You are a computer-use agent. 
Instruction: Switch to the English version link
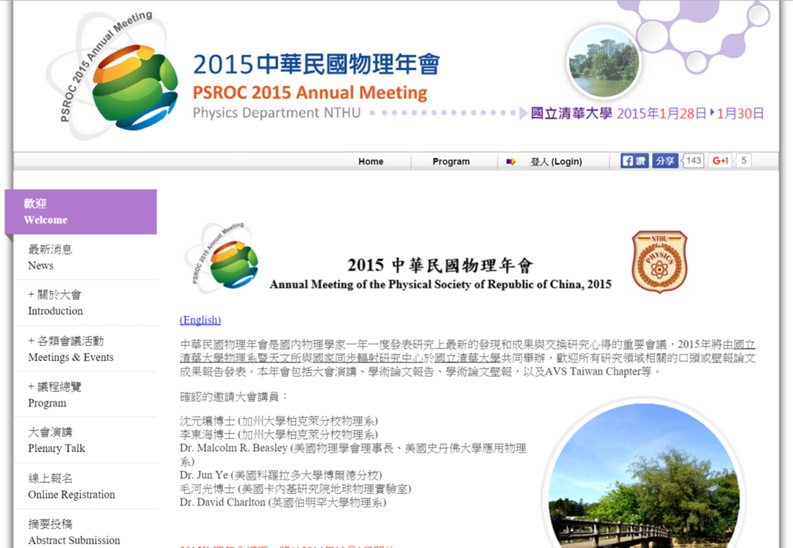coord(200,320)
